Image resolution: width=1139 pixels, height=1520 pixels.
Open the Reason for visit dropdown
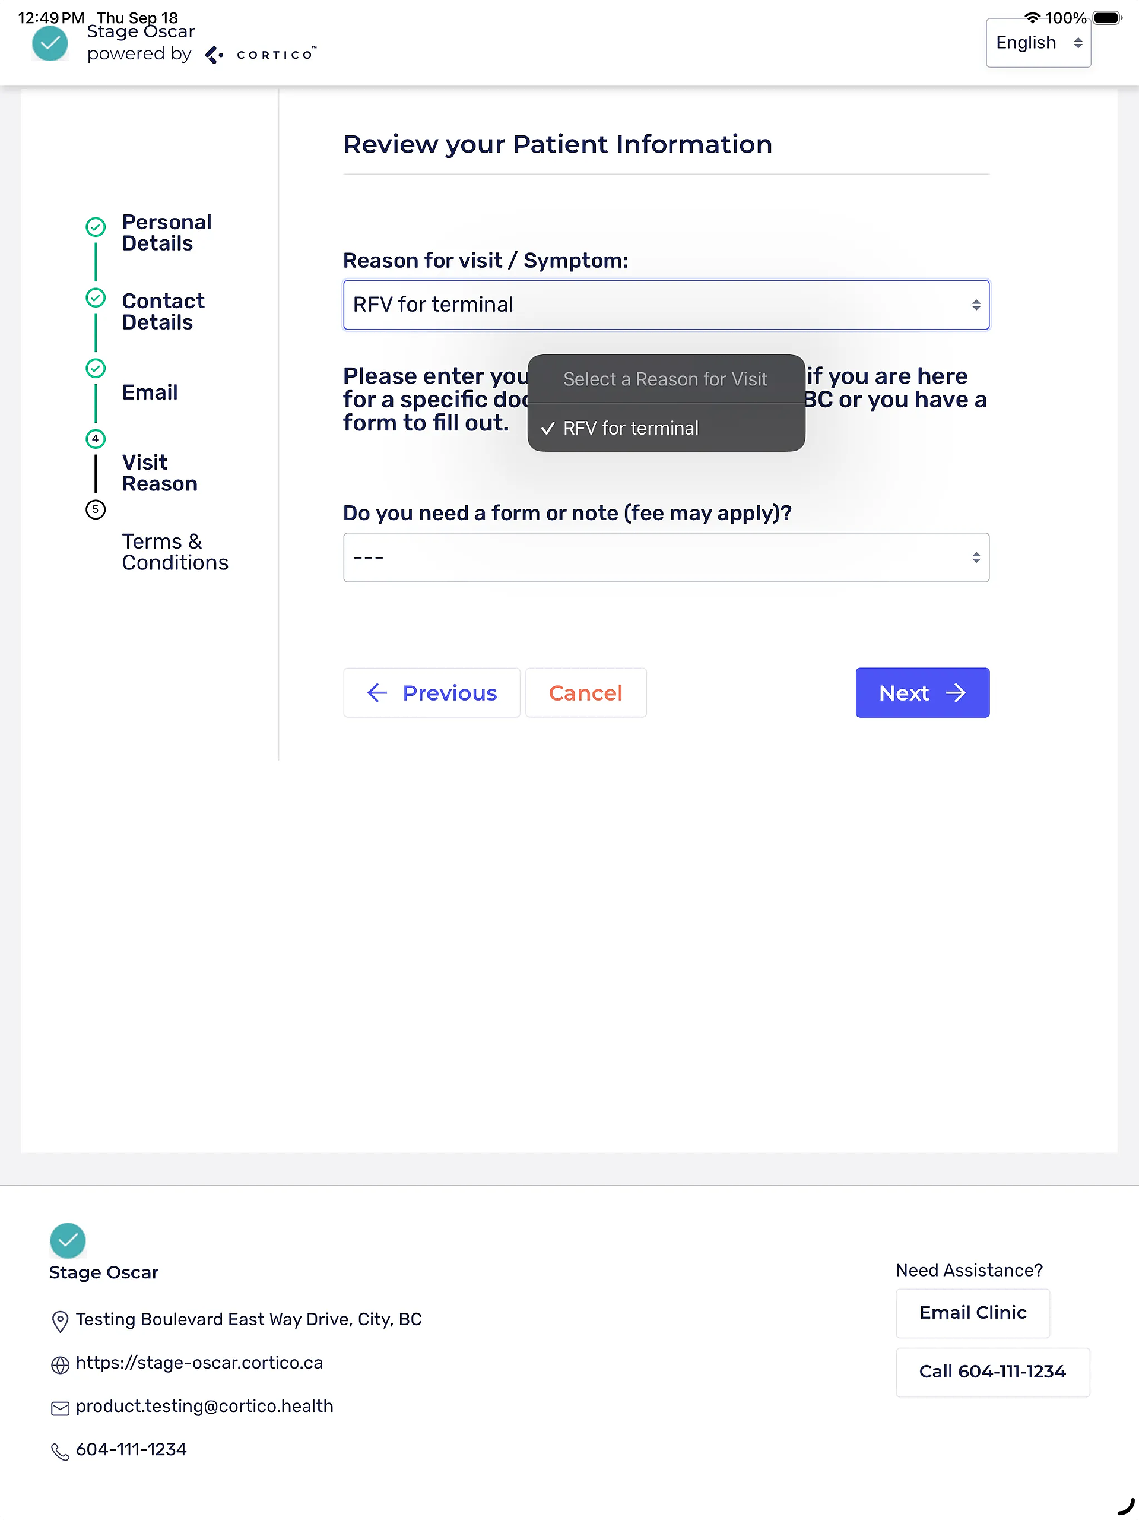[666, 305]
